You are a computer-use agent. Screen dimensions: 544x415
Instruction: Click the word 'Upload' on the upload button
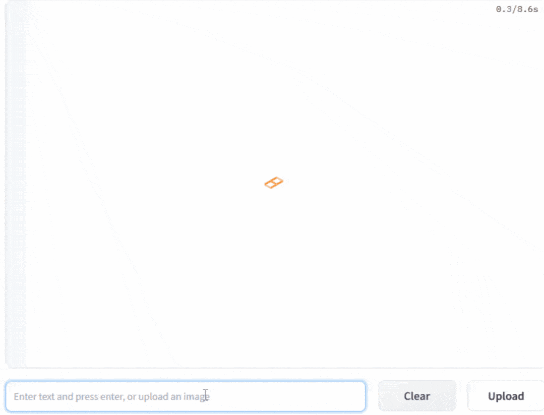point(506,396)
